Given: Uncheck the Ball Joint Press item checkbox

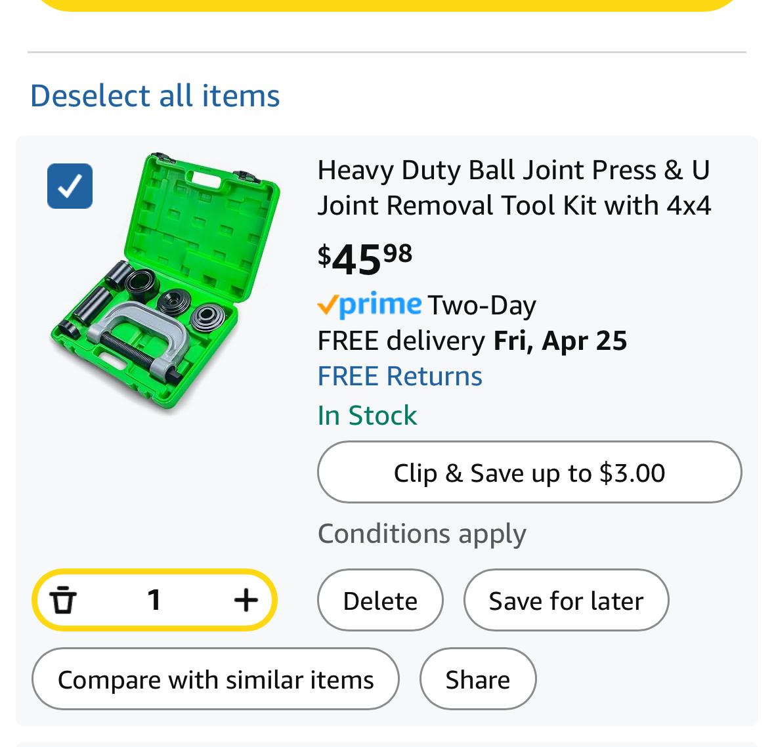Looking at the screenshot, I should [x=70, y=186].
